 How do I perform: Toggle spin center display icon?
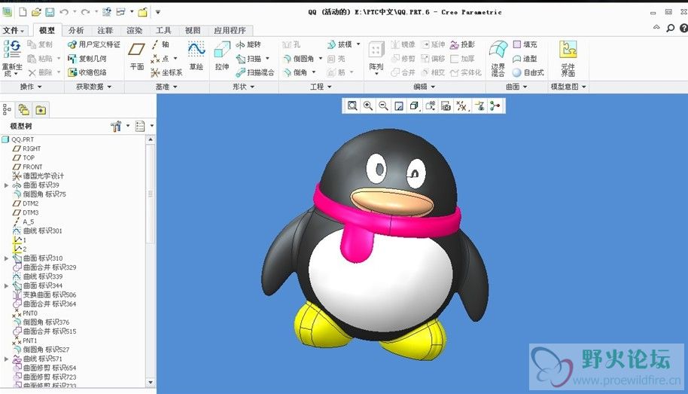(x=495, y=106)
